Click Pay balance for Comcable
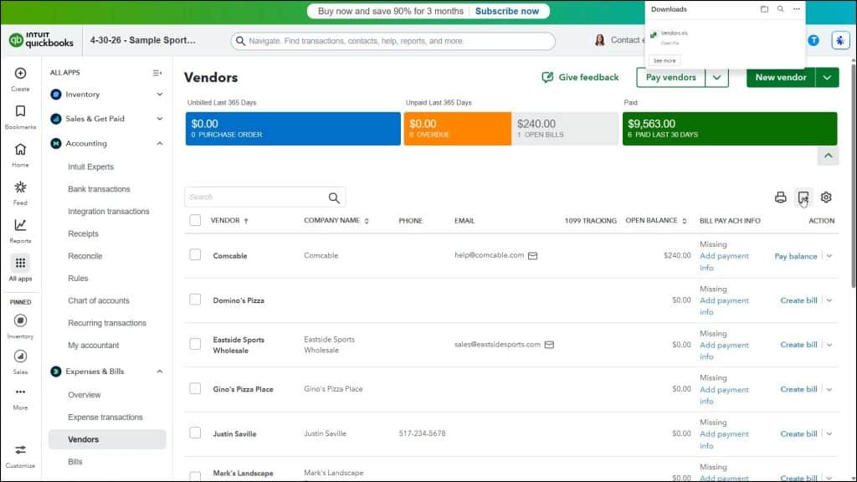This screenshot has height=482, width=857. (795, 256)
